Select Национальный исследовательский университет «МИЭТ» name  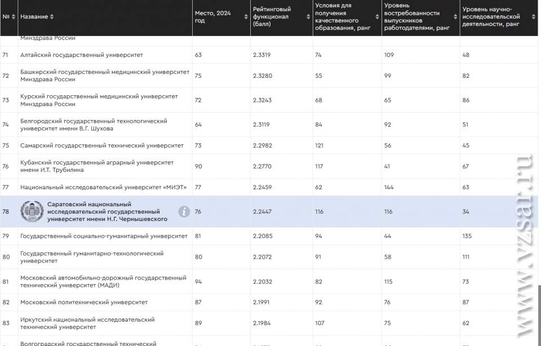[x=103, y=187]
